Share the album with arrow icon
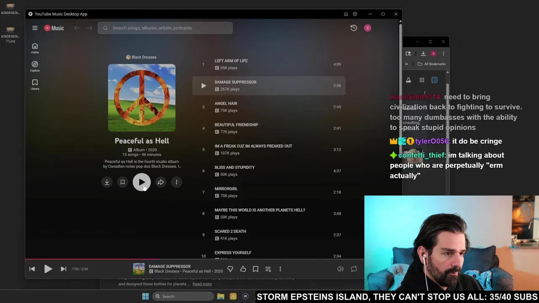 coord(161,182)
